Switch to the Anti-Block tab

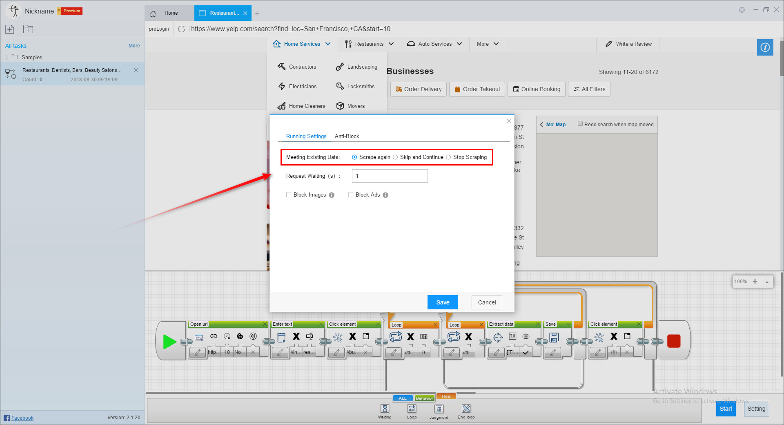(347, 136)
